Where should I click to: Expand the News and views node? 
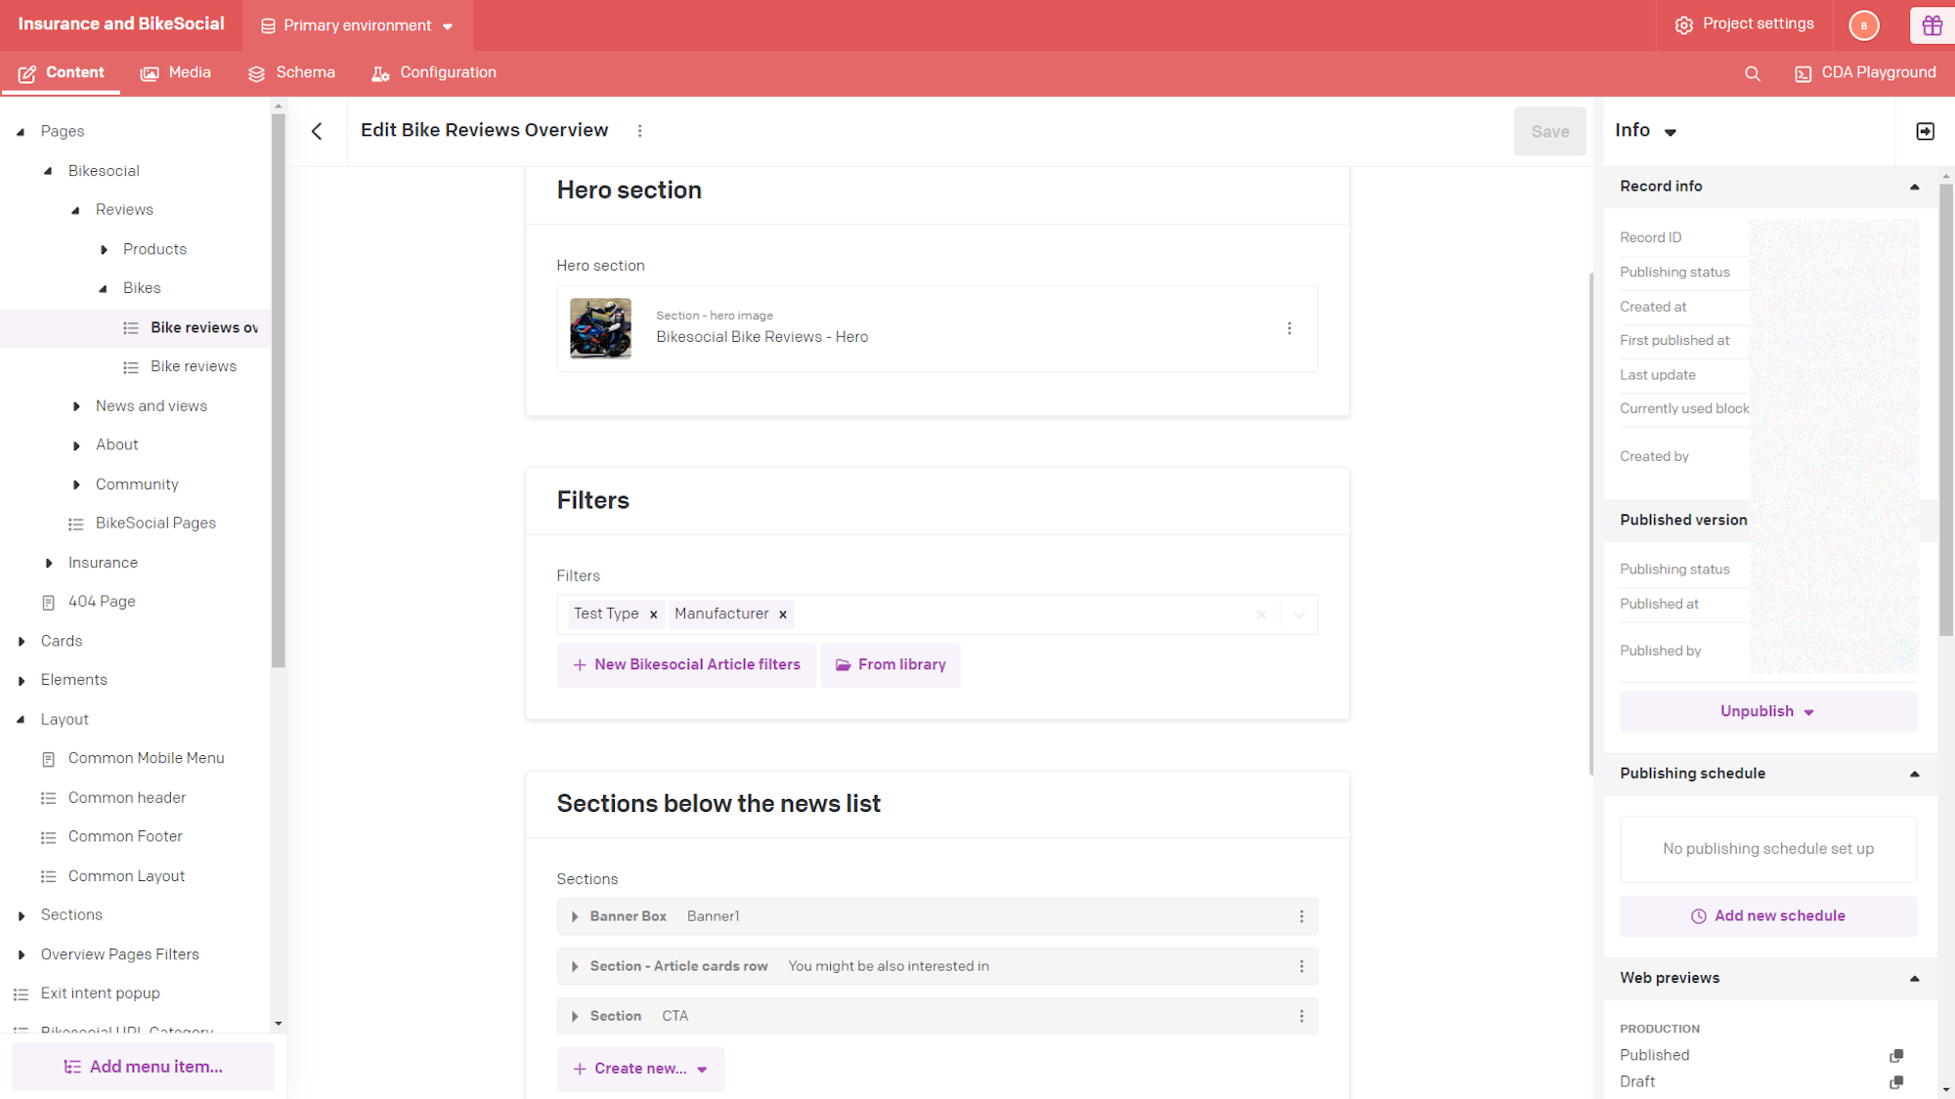coord(76,406)
